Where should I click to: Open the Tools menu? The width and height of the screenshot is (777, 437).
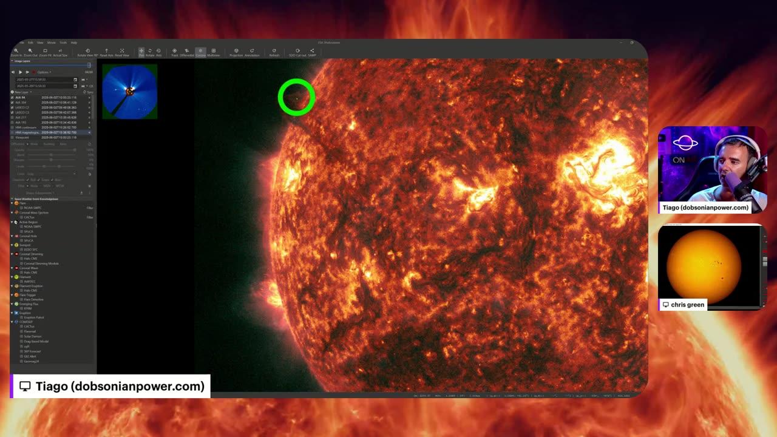click(63, 42)
